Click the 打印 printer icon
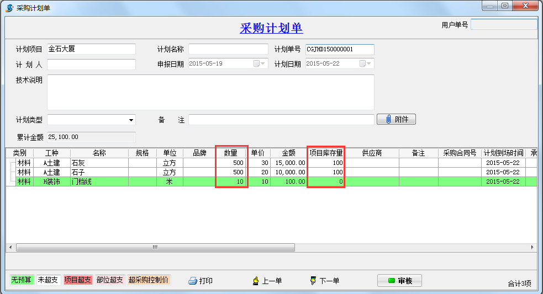Screen dimensions: 543x294 [x=193, y=281]
